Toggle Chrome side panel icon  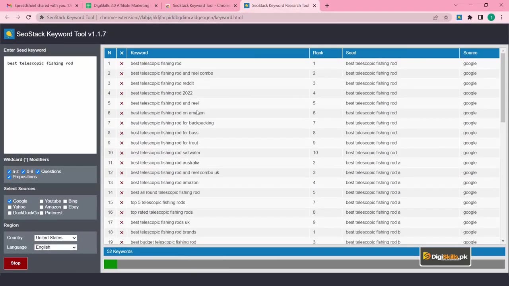[x=480, y=17]
